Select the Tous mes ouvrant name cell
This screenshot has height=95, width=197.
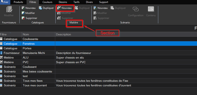(39, 85)
